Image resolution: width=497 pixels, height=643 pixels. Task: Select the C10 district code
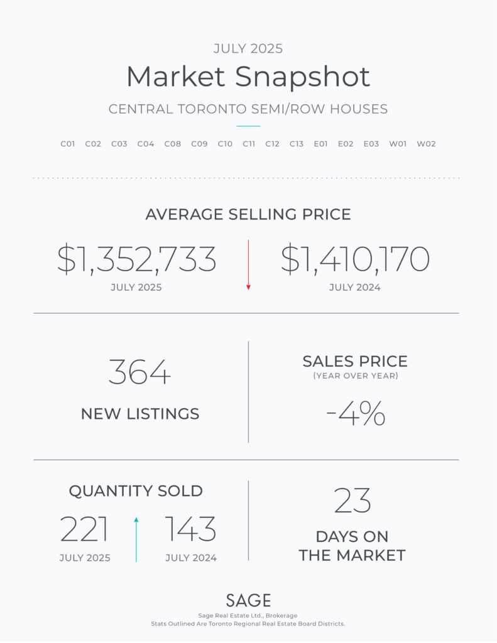(225, 144)
